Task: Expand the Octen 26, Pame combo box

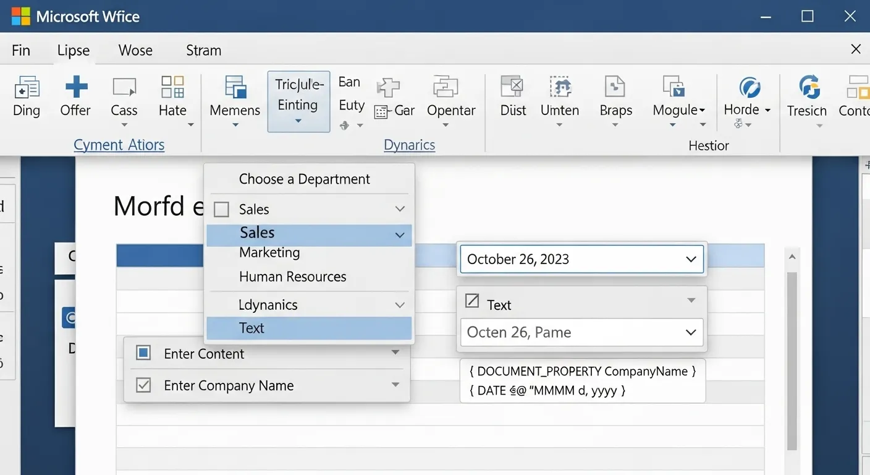Action: pos(691,332)
